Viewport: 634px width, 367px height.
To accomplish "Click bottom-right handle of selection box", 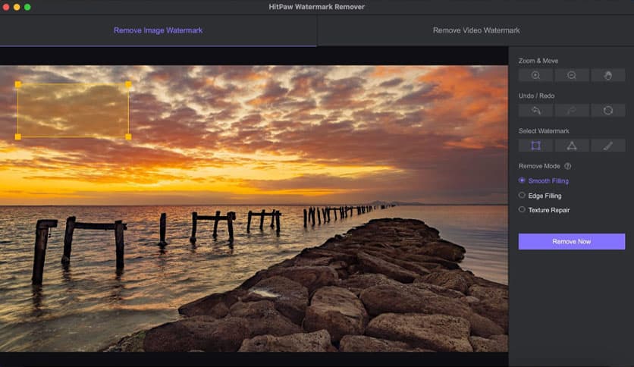I will 128,136.
